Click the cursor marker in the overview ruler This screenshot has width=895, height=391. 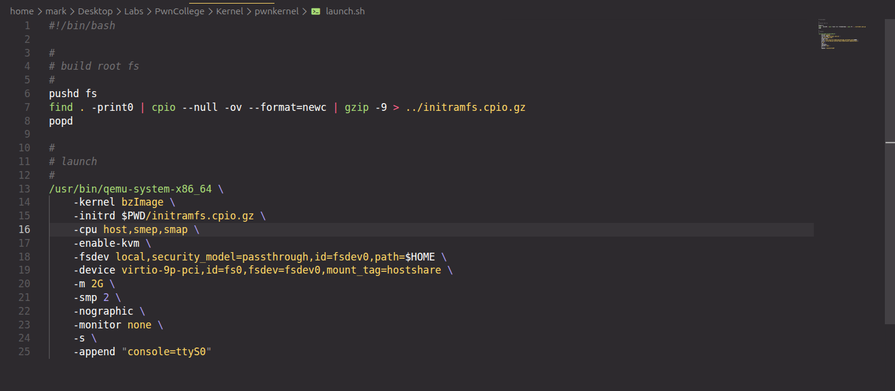(x=890, y=143)
